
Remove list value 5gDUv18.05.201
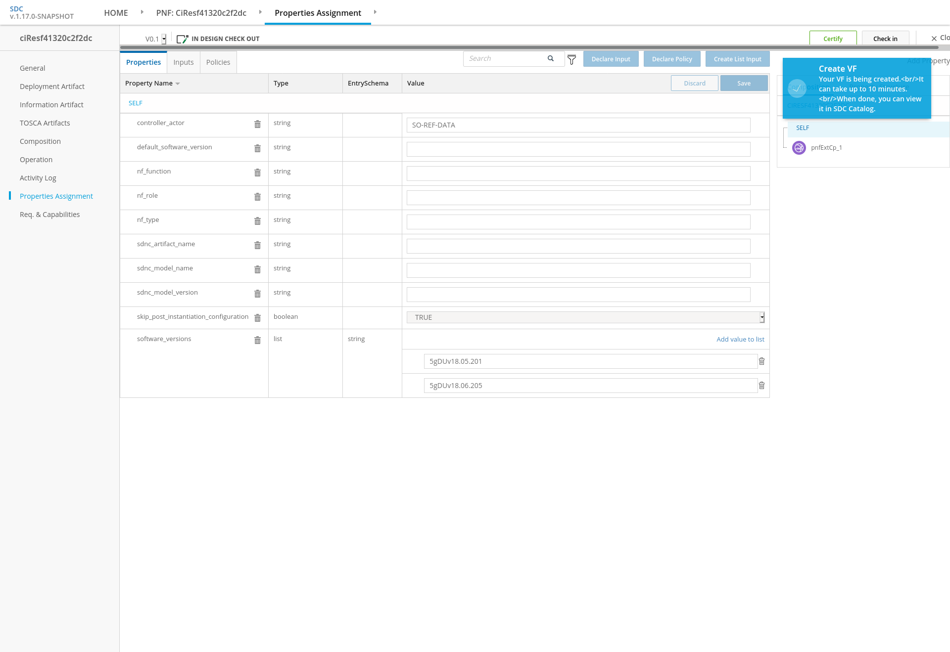click(761, 361)
